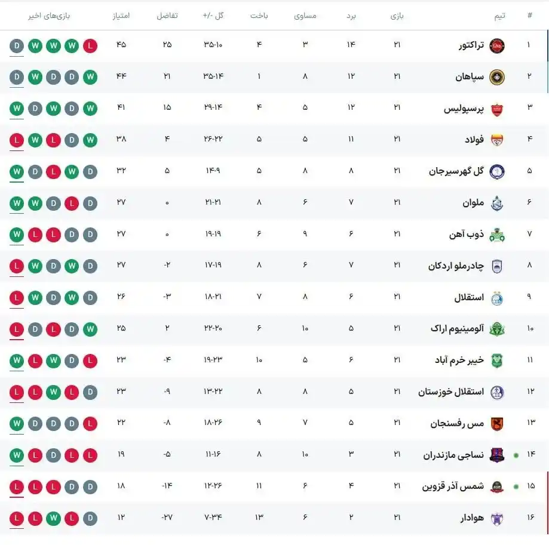Select the Nassaji Mazandaran club logo
This screenshot has width=549, height=545.
(496, 455)
